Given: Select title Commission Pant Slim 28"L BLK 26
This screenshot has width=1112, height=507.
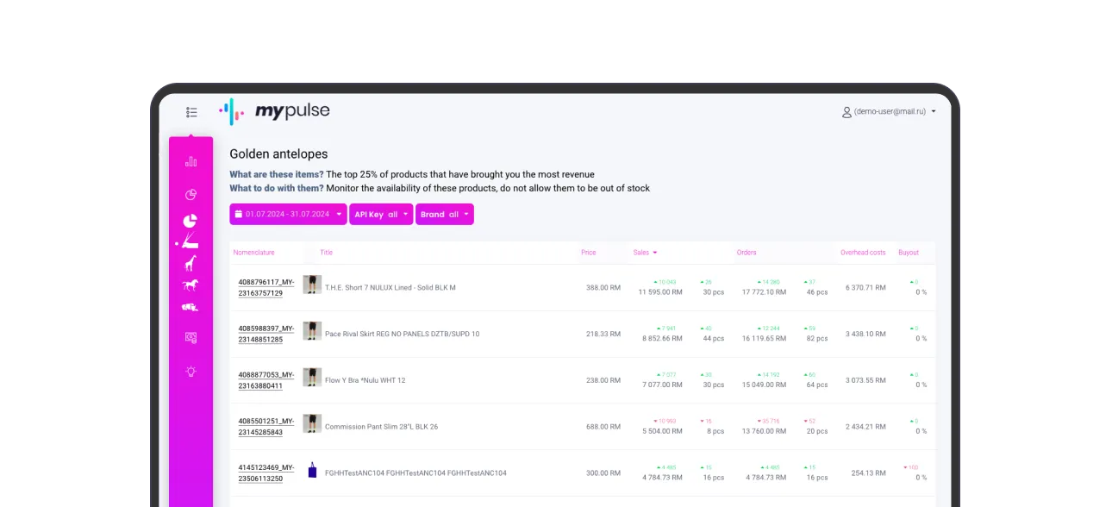Looking at the screenshot, I should pyautogui.click(x=381, y=427).
